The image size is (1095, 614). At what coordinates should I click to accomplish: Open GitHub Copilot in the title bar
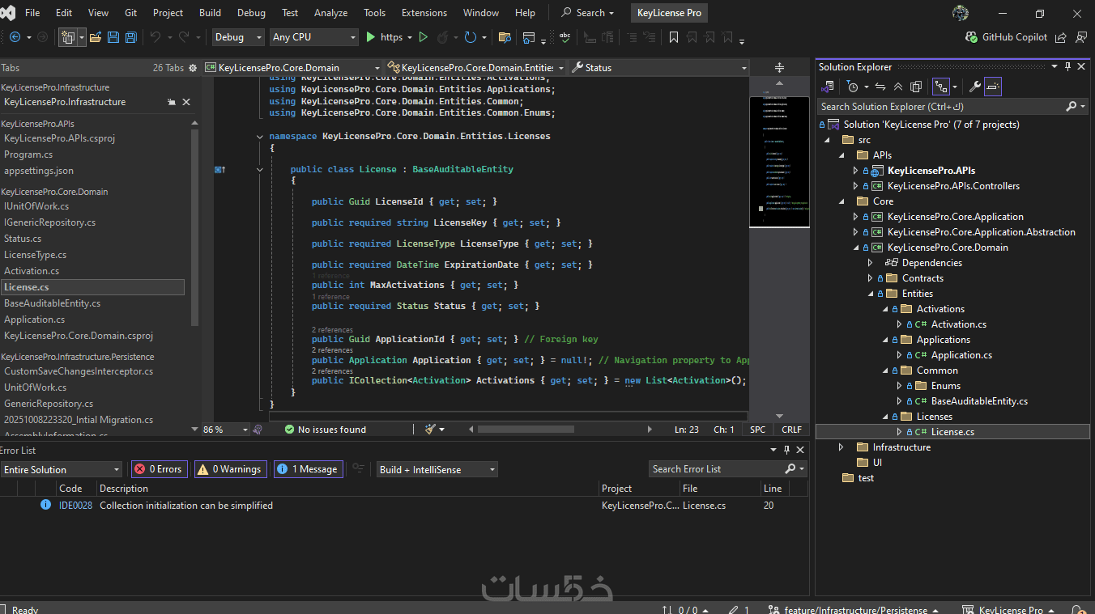(x=1006, y=37)
